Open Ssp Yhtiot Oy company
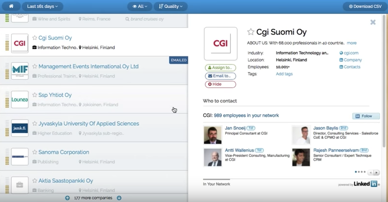This screenshot has height=202, width=388. 55,95
